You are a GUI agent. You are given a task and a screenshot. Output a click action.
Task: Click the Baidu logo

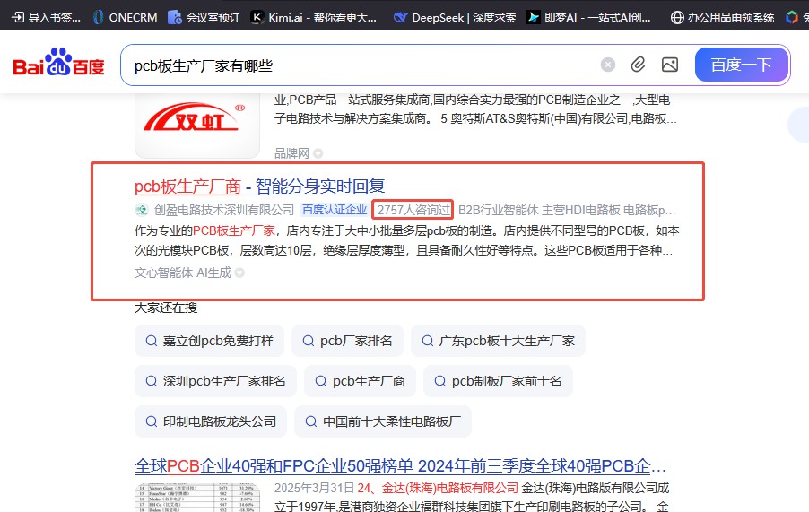58,65
